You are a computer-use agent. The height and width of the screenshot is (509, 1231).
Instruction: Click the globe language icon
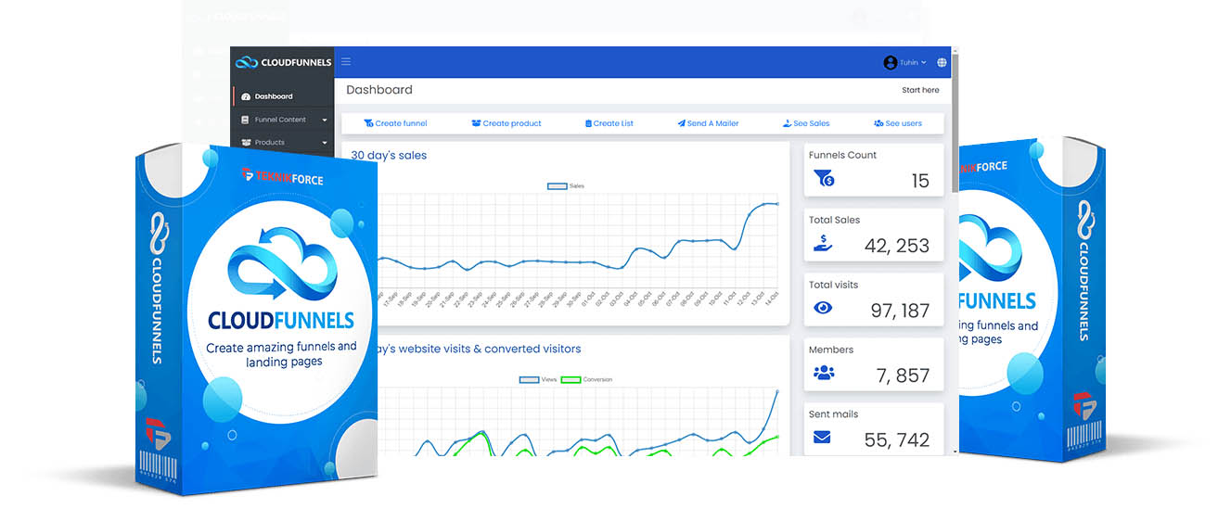(x=942, y=62)
